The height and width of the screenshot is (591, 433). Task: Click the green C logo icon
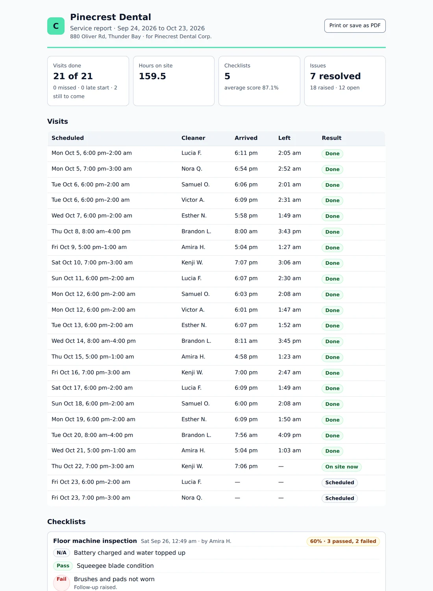56,26
